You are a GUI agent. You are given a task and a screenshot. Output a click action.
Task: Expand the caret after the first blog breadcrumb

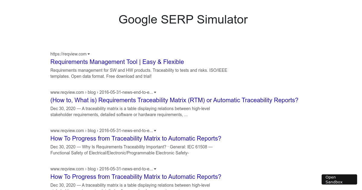click(x=155, y=92)
